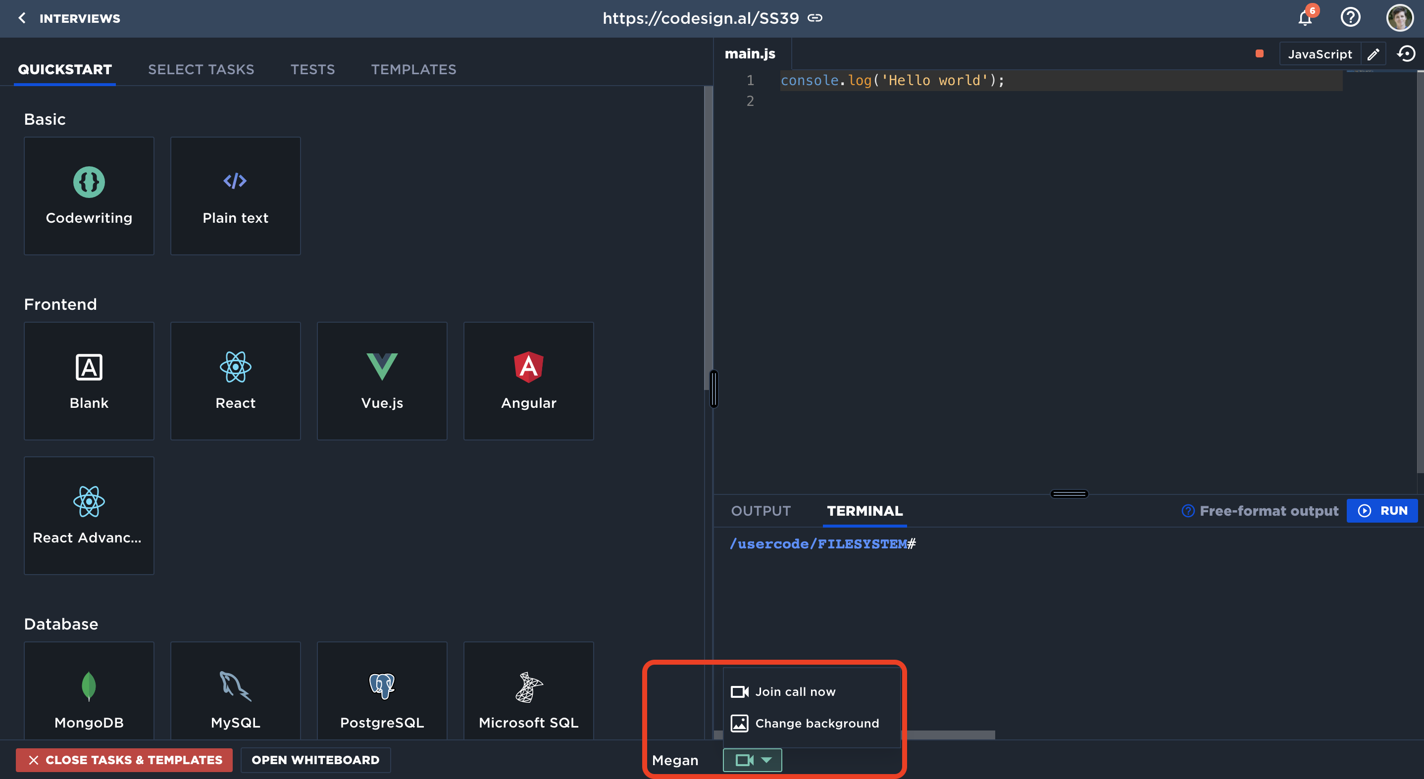Image resolution: width=1424 pixels, height=779 pixels.
Task: Click the vertical panel splitter handle
Action: point(713,389)
